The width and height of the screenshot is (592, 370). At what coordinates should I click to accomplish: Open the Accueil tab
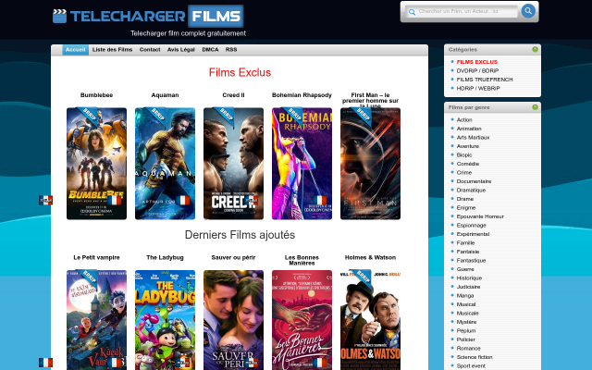[75, 50]
